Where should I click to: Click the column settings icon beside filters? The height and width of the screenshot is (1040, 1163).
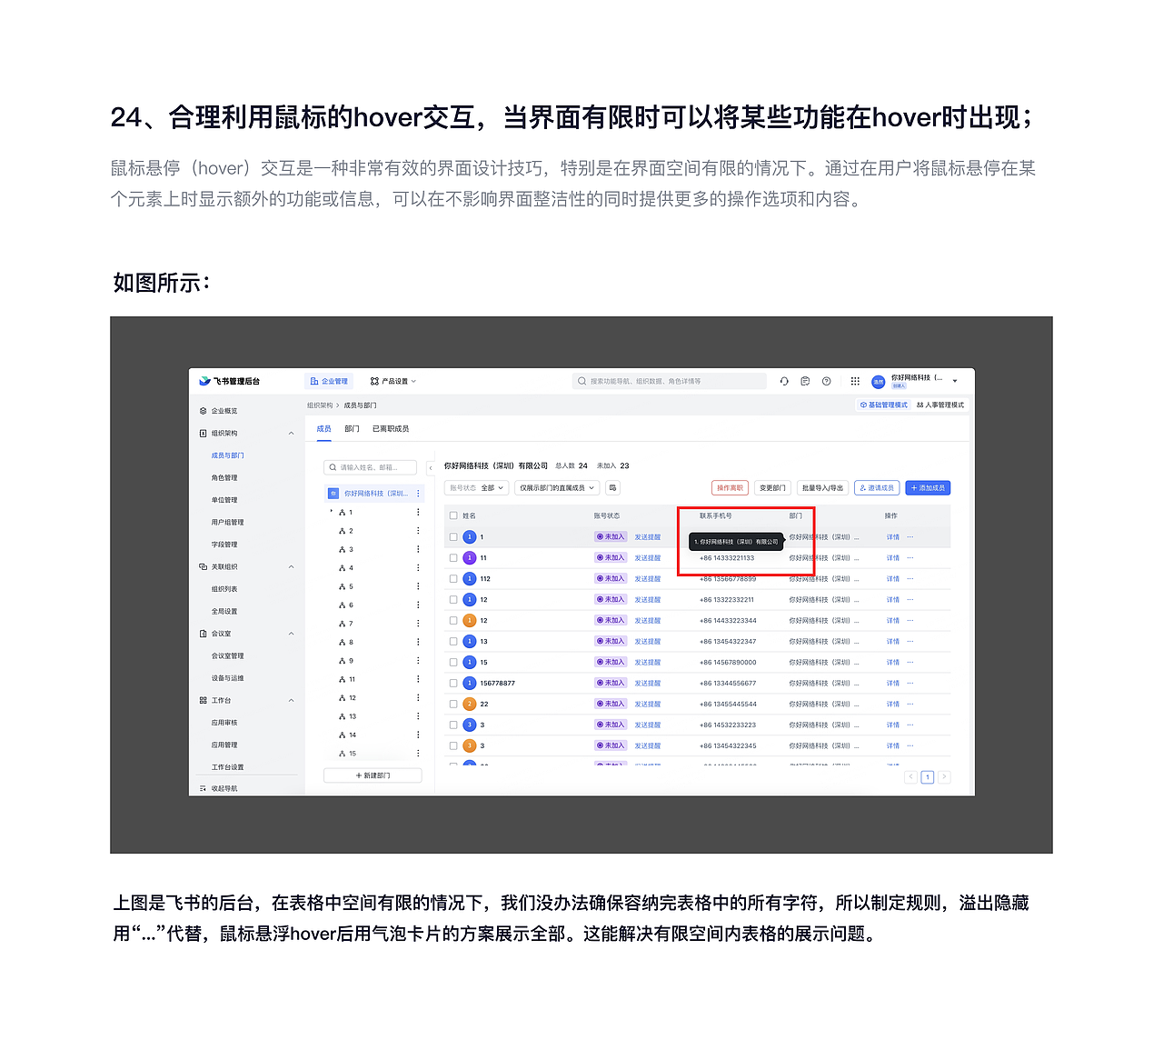click(x=613, y=488)
